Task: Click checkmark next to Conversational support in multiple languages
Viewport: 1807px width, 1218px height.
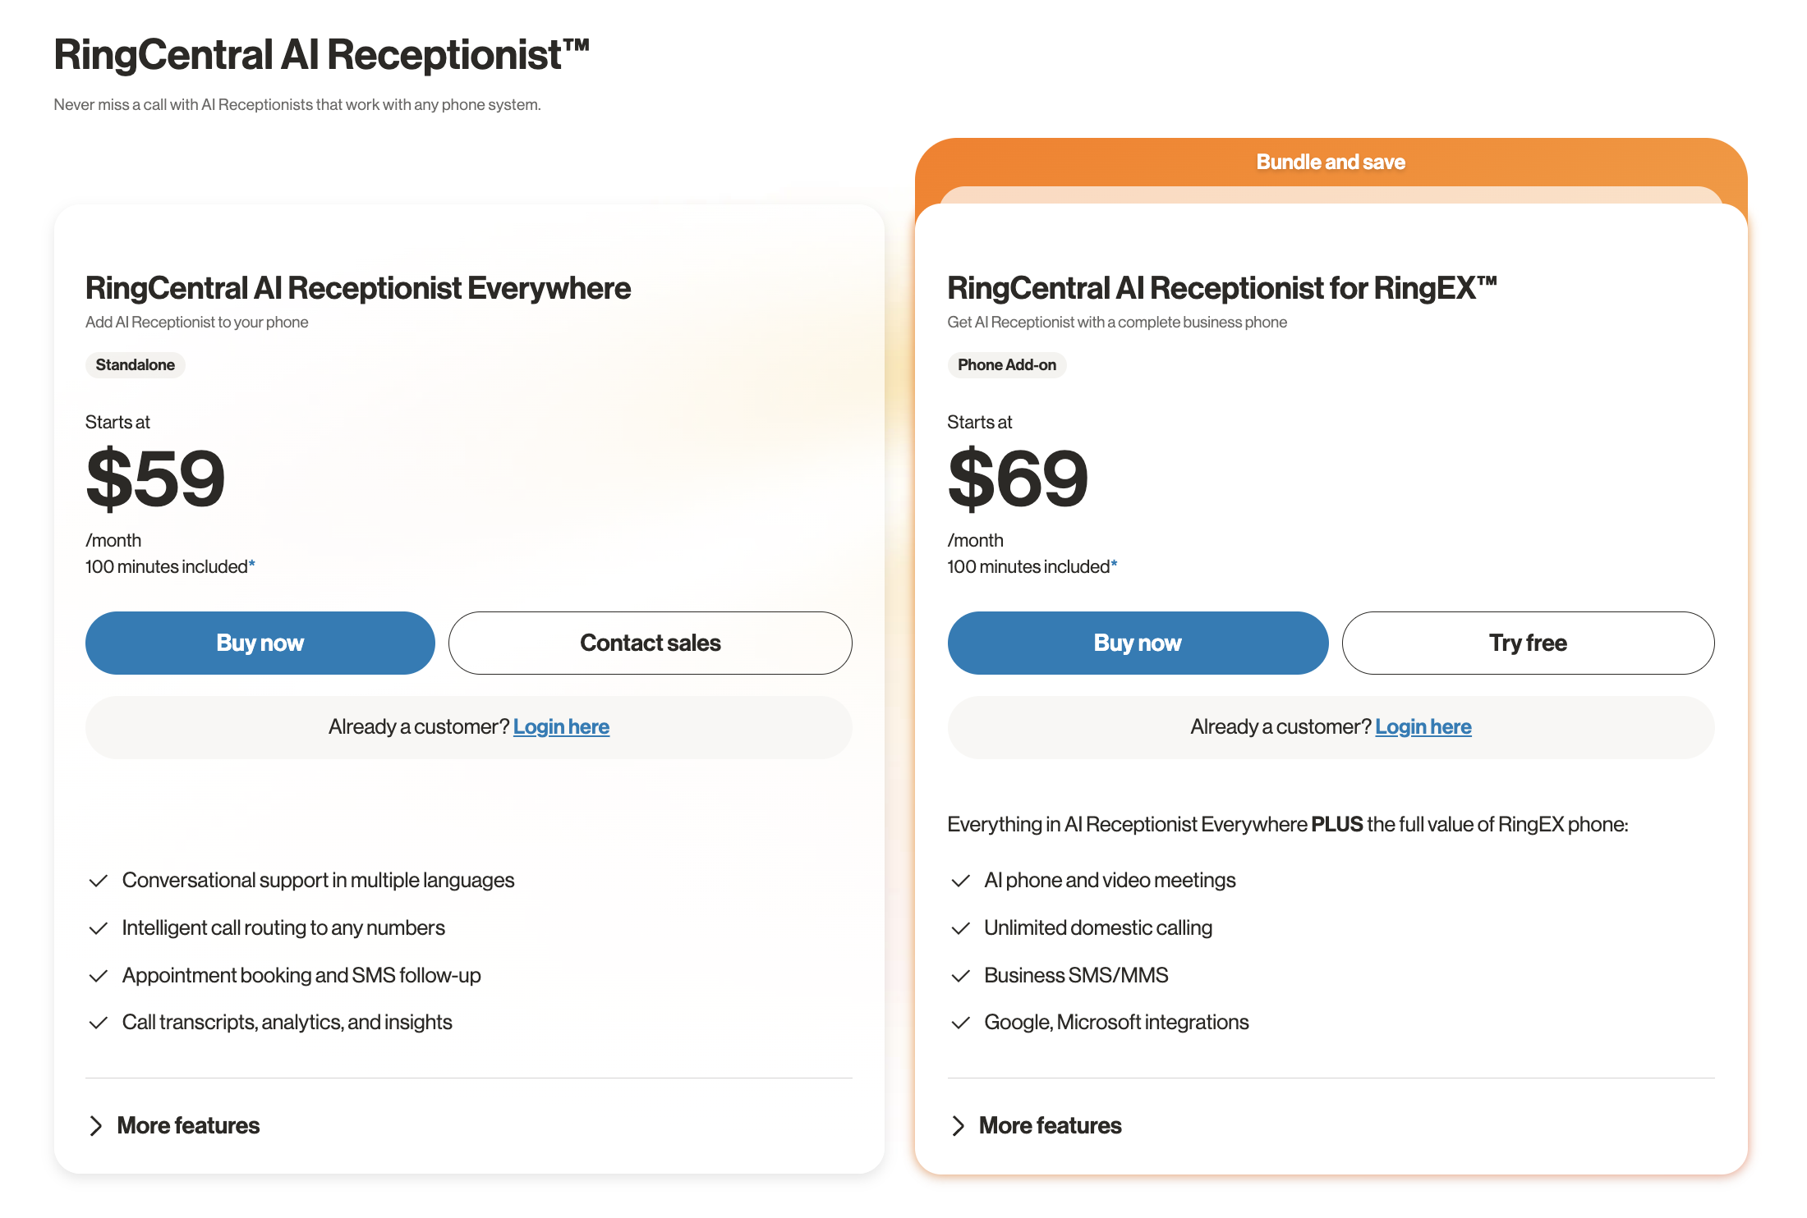Action: [x=99, y=881]
